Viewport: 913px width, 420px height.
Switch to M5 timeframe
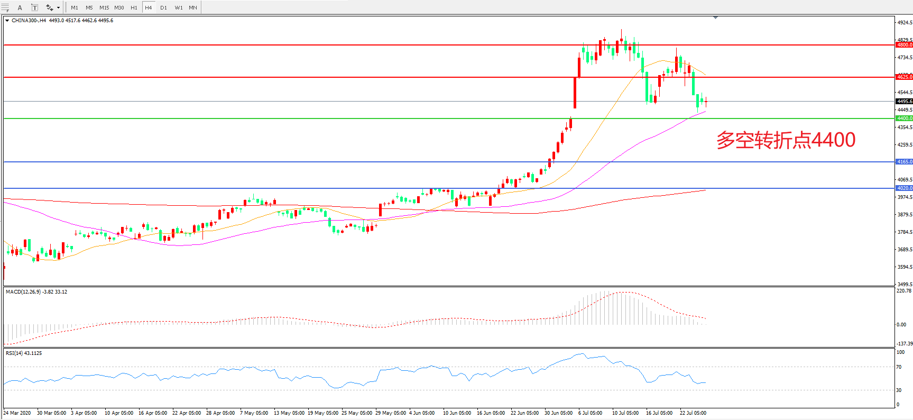(89, 7)
